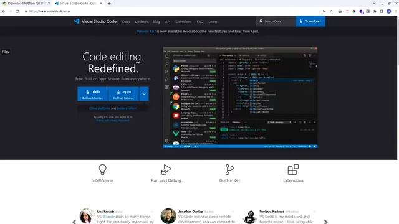Reload the current page
Image resolution: width=399 pixels, height=224 pixels.
[17, 11]
